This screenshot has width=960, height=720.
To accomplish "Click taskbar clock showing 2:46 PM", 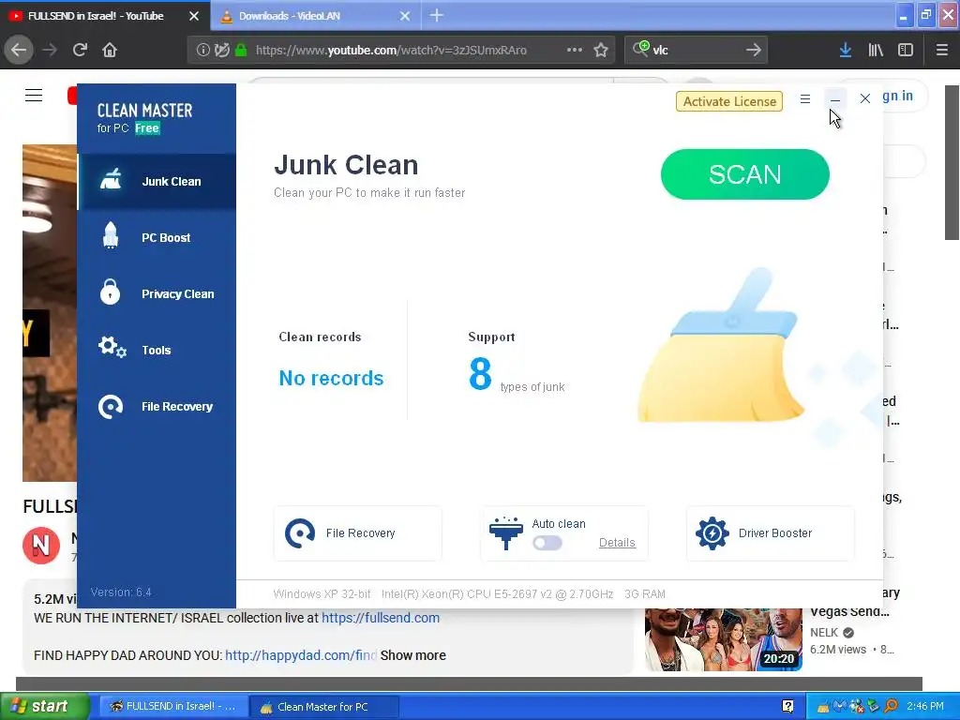I will click(x=925, y=707).
